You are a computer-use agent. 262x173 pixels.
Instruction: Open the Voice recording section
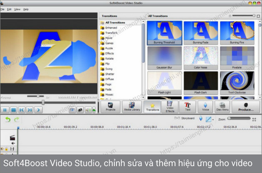pyautogui.click(x=205, y=107)
